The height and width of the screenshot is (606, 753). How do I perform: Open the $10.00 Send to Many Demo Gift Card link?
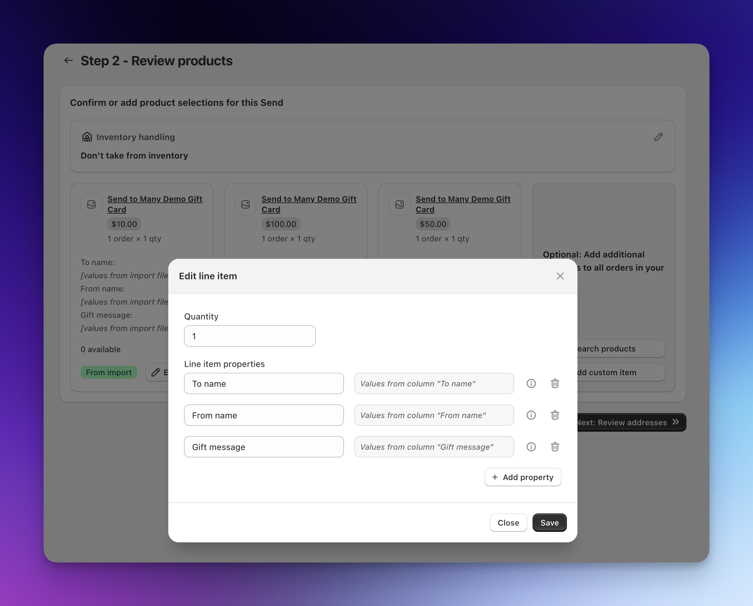(x=155, y=204)
